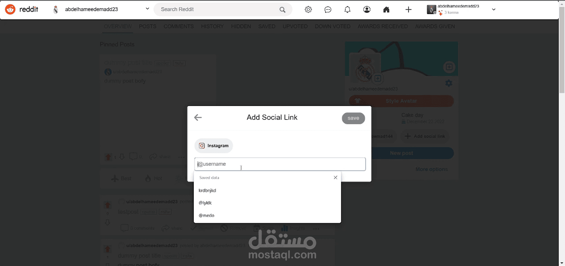Create a post with the plus icon
Screen dimensions: 565x266
[x=408, y=9]
